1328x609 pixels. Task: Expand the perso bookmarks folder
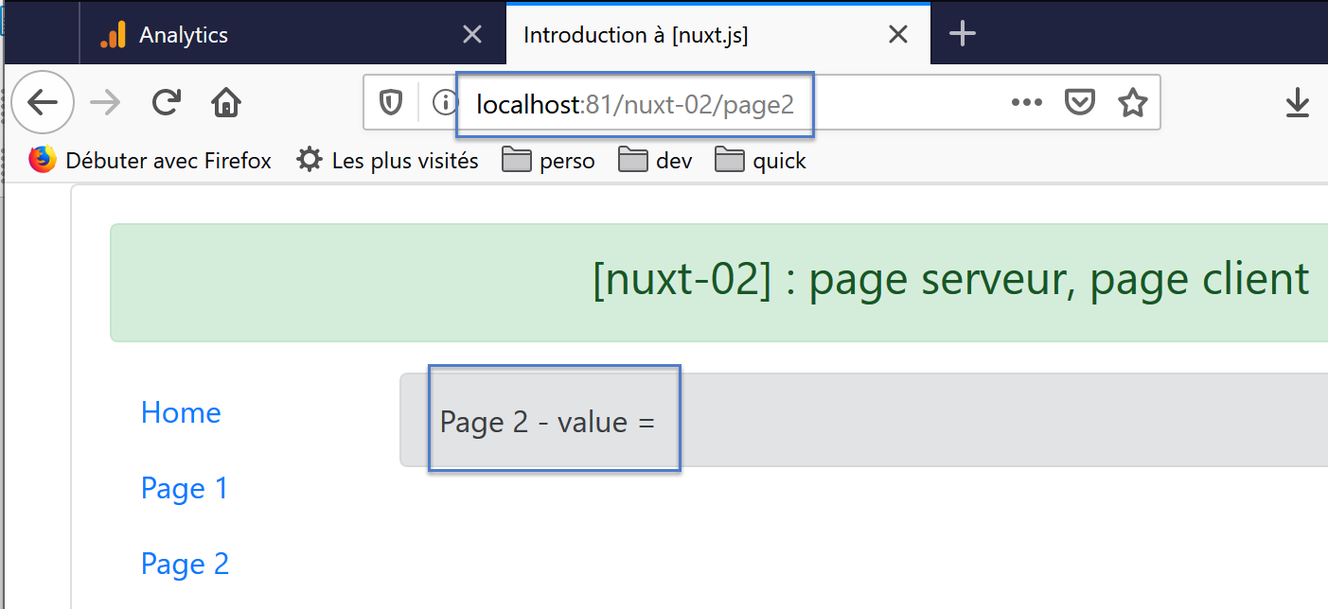click(549, 161)
